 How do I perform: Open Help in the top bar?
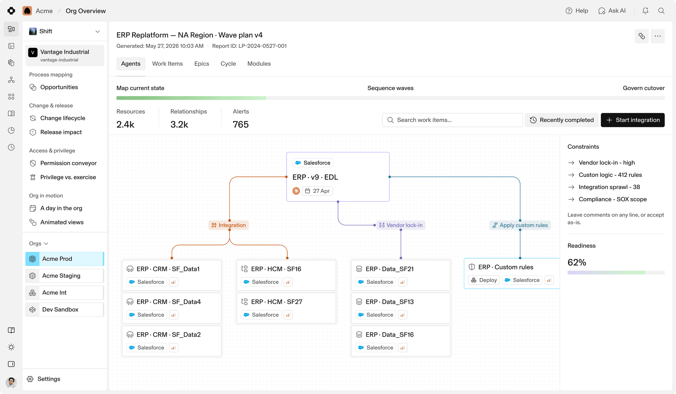(x=577, y=11)
